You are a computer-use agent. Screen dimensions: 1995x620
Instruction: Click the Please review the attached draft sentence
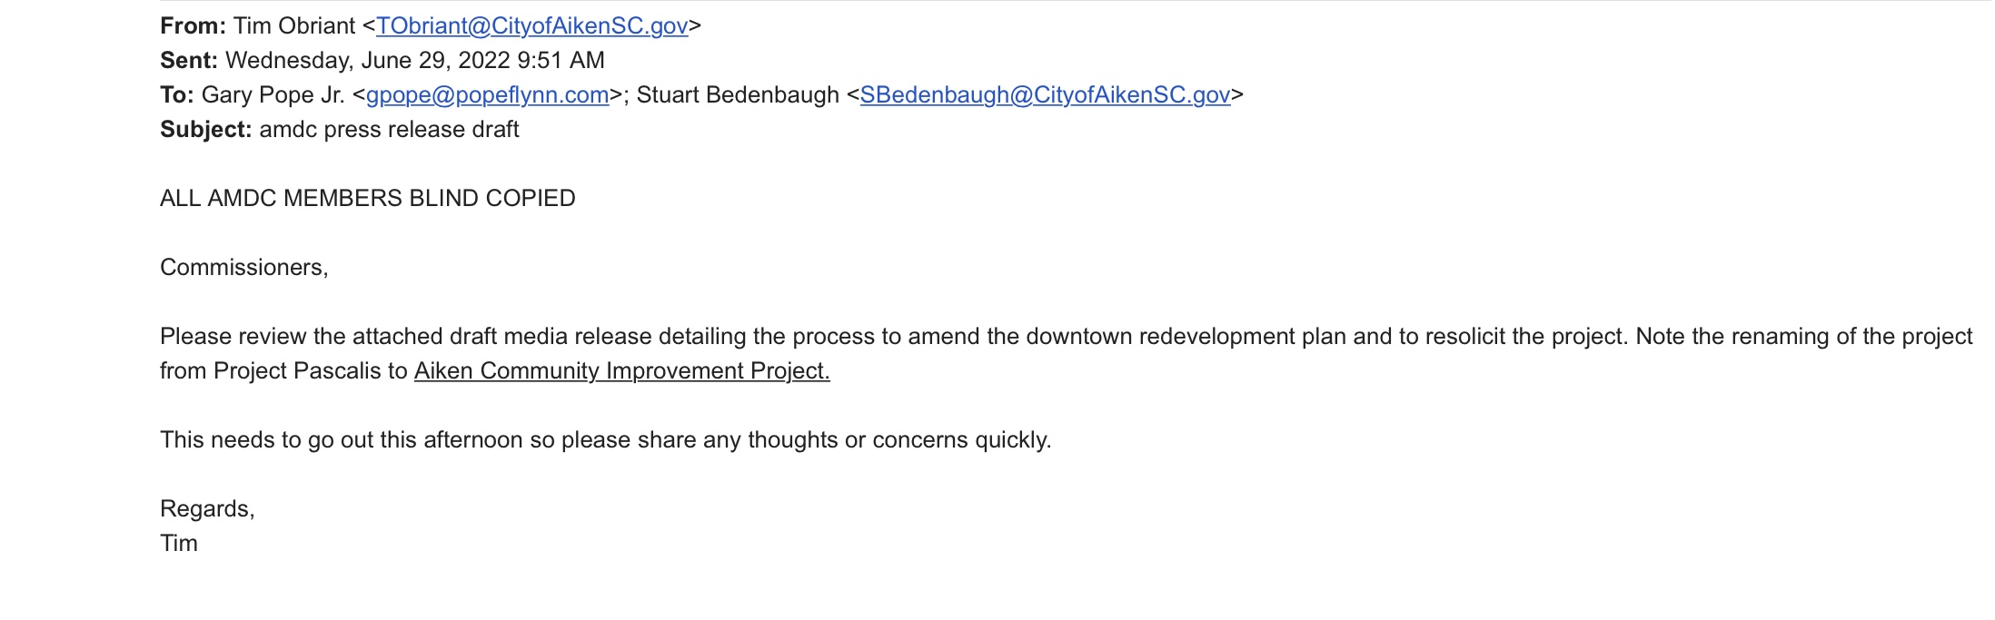(893, 337)
